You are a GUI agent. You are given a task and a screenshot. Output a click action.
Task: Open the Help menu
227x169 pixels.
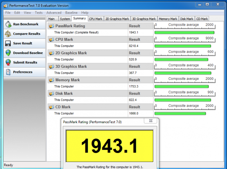85,13
